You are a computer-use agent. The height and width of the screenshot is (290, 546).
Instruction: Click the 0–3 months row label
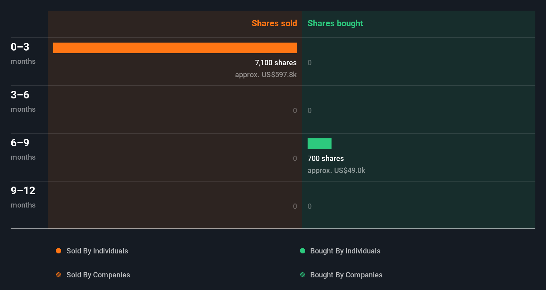(23, 53)
